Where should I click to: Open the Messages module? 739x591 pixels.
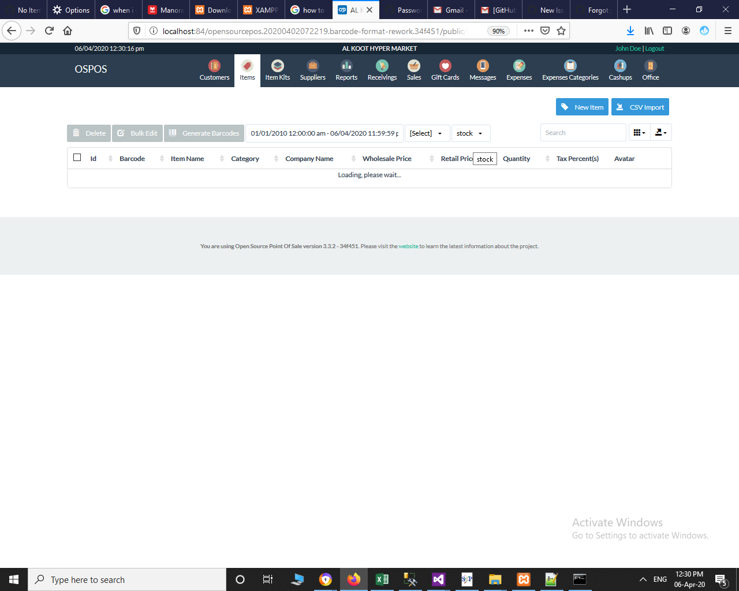(x=483, y=70)
